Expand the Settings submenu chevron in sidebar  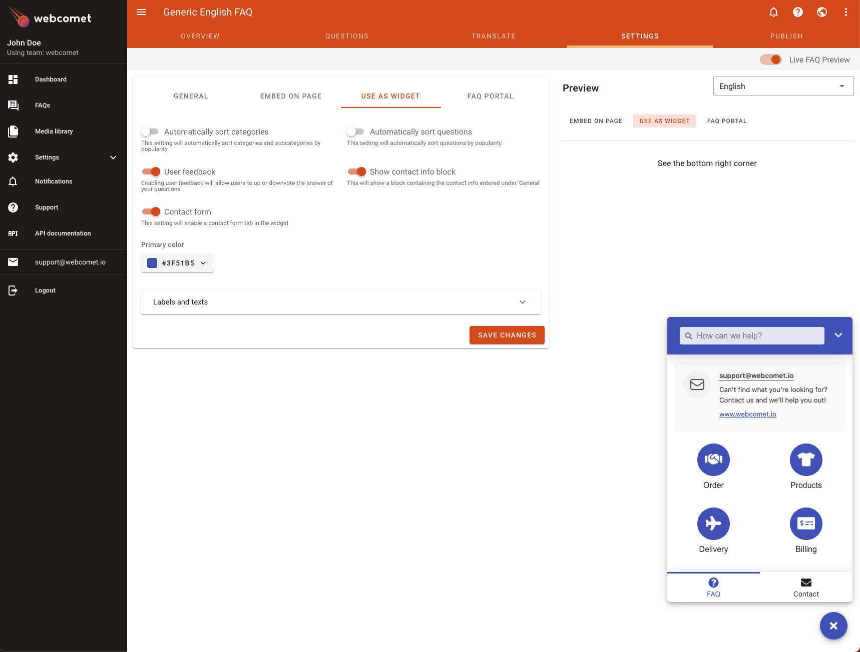pyautogui.click(x=113, y=157)
